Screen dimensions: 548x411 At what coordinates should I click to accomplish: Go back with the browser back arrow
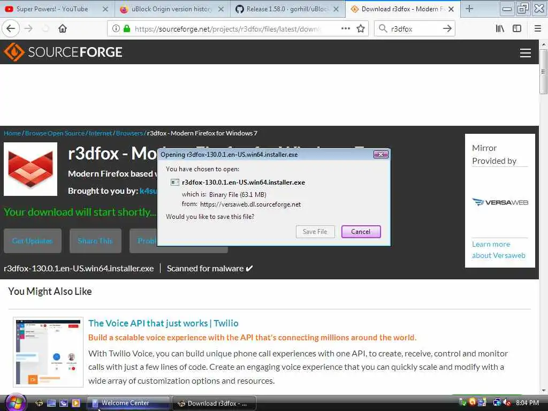[x=11, y=28]
